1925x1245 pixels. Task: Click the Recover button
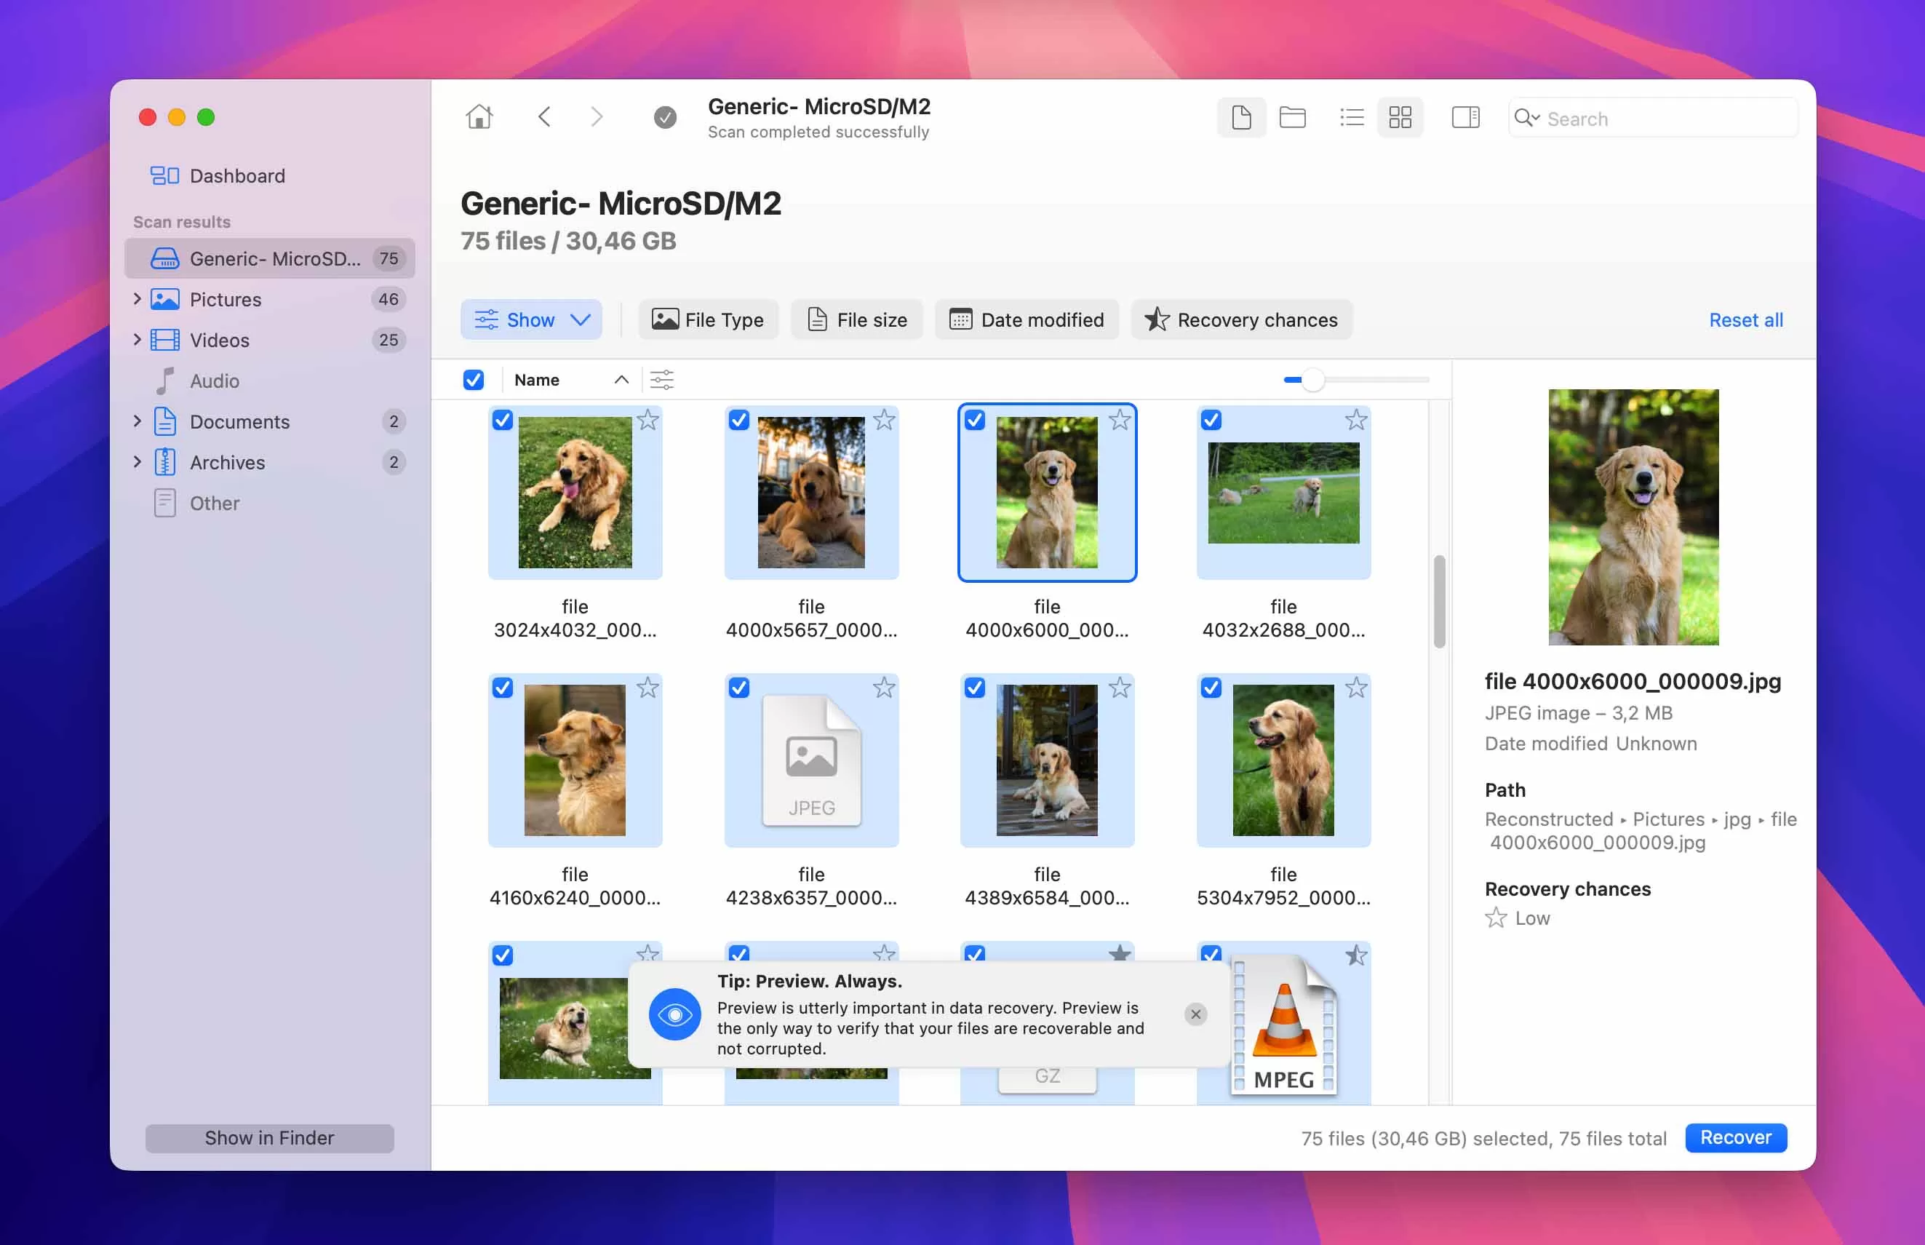click(x=1735, y=1137)
